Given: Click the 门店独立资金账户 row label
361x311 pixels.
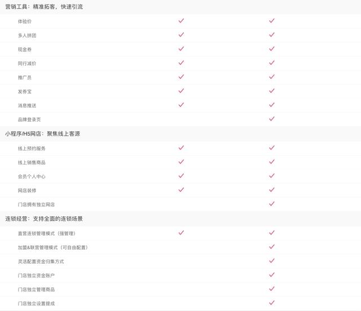Looking at the screenshot, I should (x=36, y=276).
